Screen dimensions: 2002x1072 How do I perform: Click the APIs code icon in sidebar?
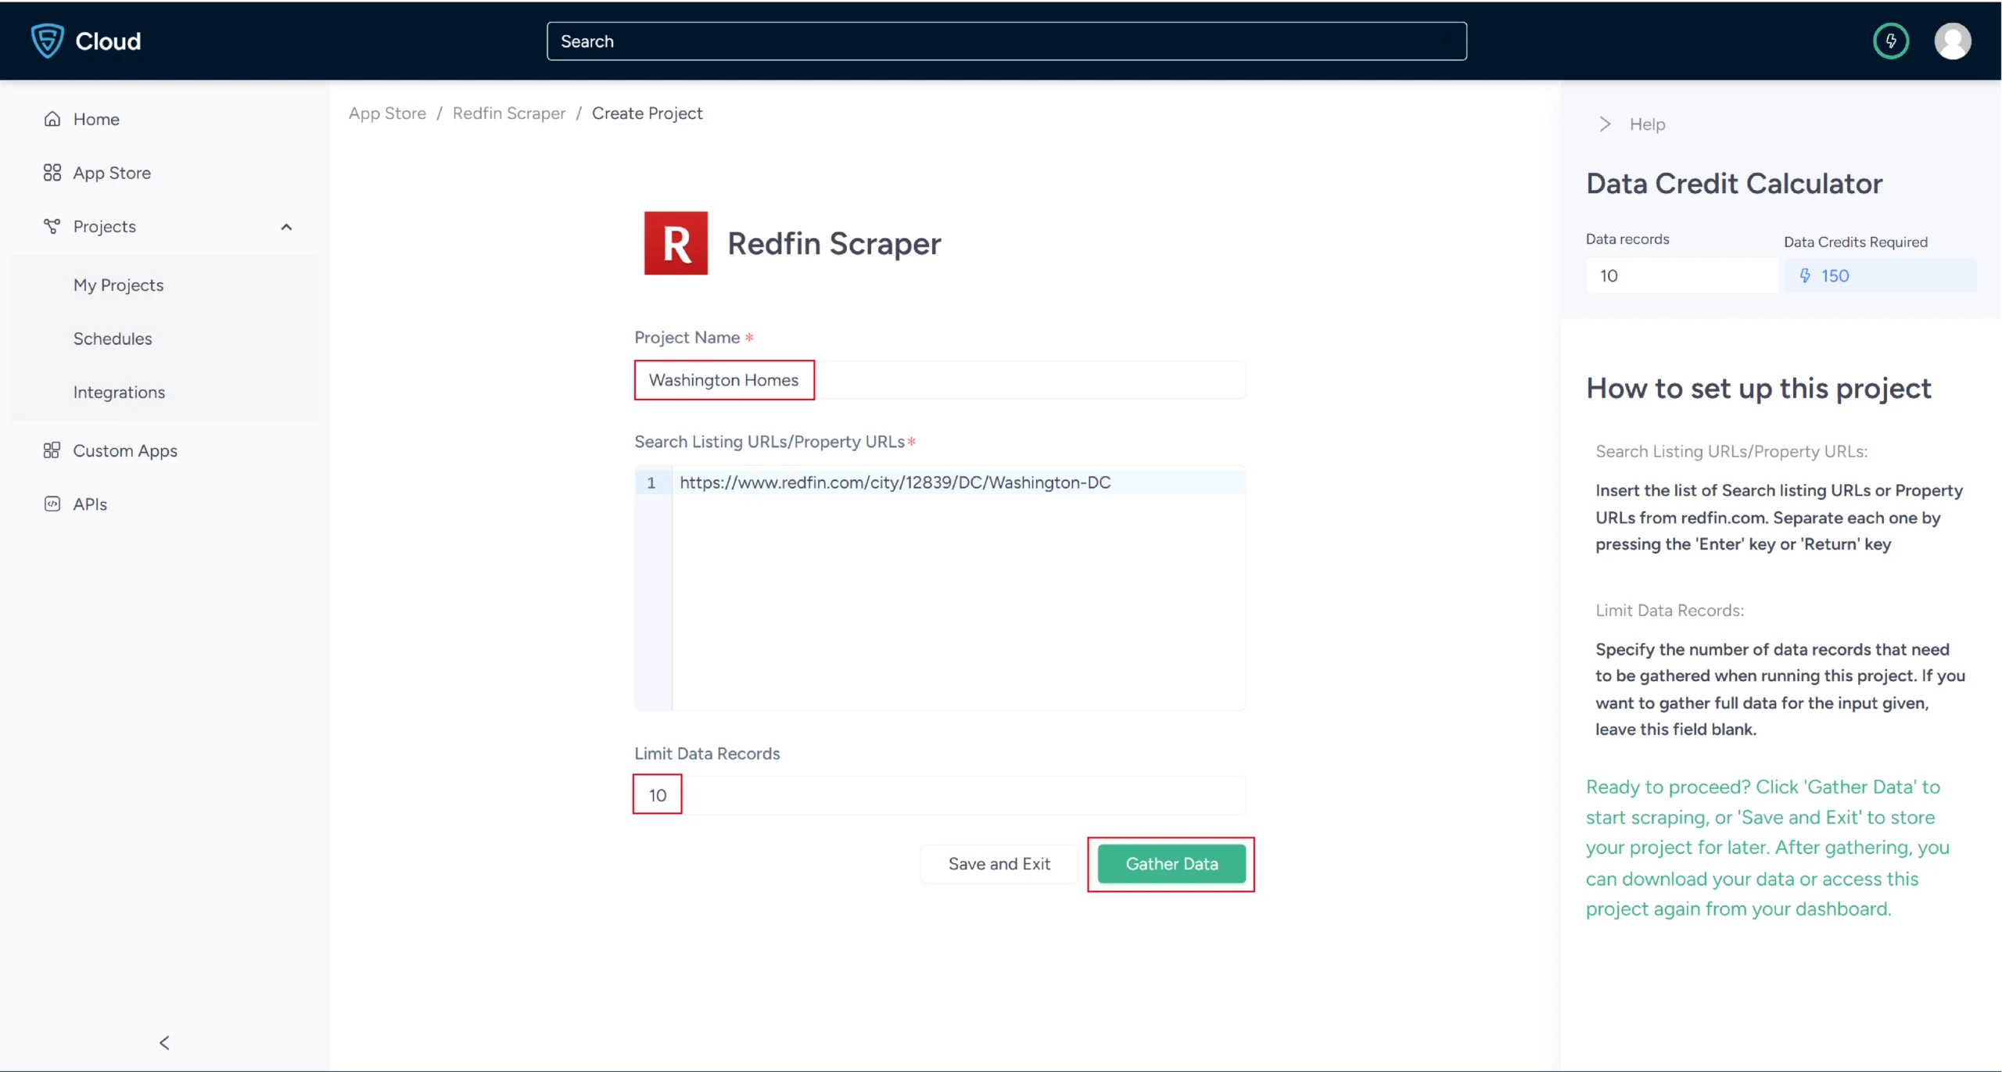(x=52, y=504)
